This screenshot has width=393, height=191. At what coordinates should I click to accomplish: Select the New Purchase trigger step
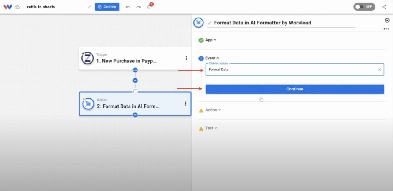[x=135, y=58]
